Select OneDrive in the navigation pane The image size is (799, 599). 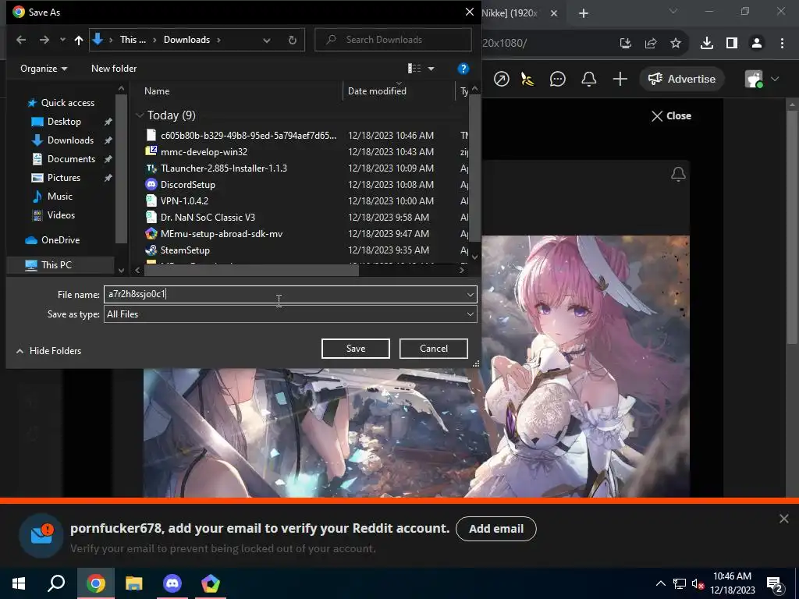pos(60,240)
